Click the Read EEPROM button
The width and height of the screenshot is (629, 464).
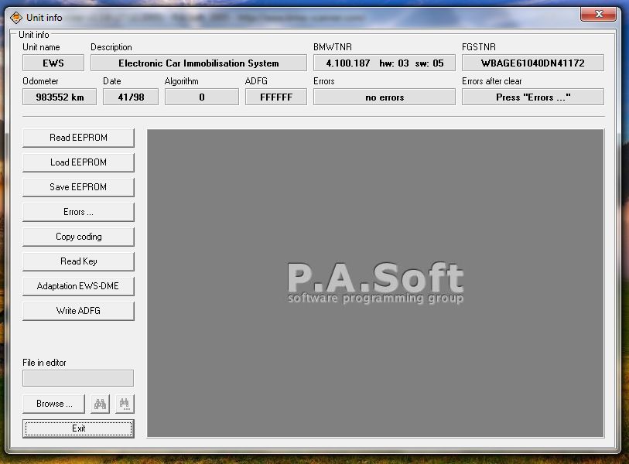tap(78, 138)
